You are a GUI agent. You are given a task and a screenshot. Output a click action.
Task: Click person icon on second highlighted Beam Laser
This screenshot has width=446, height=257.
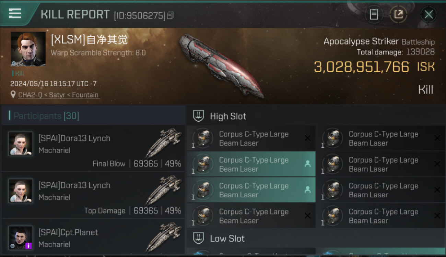[307, 189]
